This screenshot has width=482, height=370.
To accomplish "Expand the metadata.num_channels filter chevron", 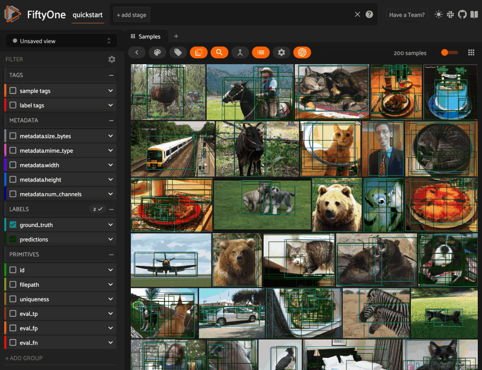I will coord(111,194).
